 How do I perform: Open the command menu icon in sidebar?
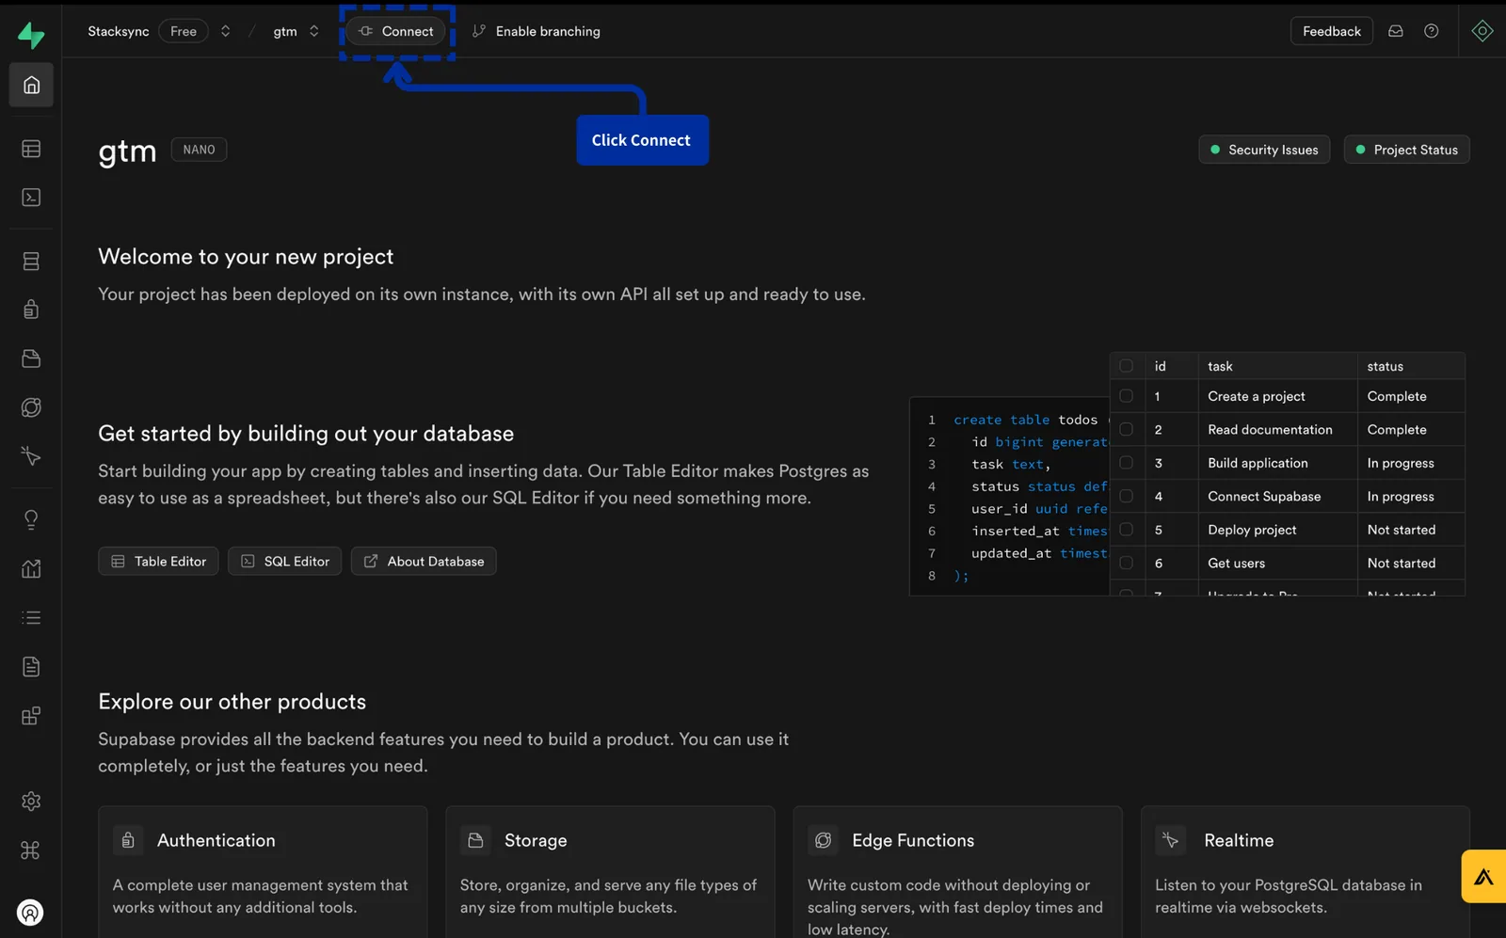point(31,851)
